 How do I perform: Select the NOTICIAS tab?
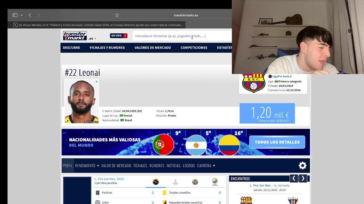point(173,166)
